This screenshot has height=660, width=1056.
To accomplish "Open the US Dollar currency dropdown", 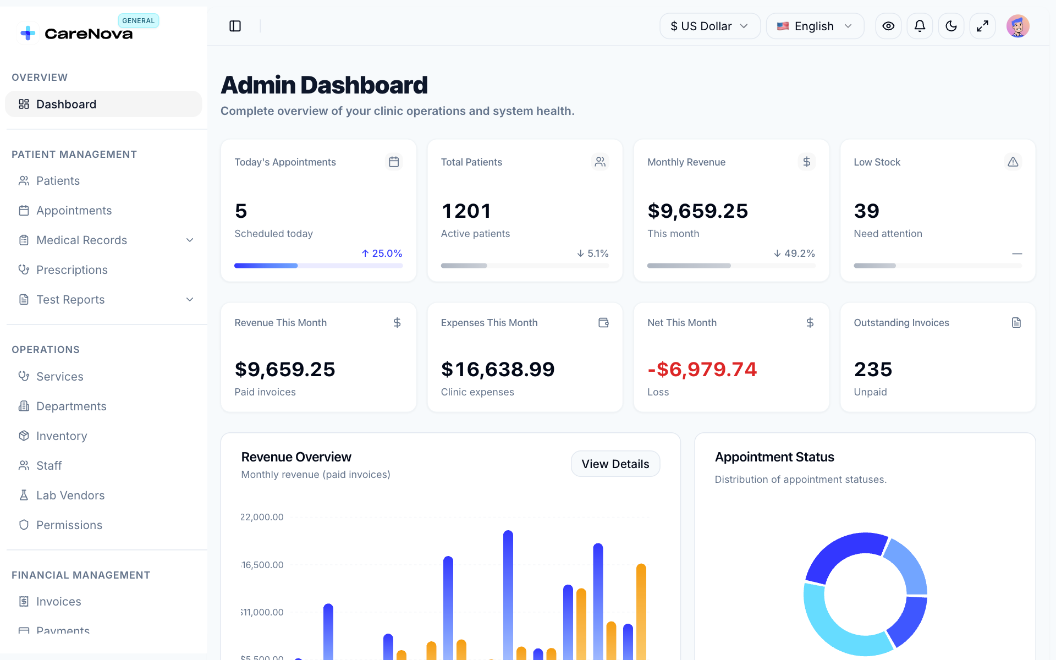I will tap(710, 26).
